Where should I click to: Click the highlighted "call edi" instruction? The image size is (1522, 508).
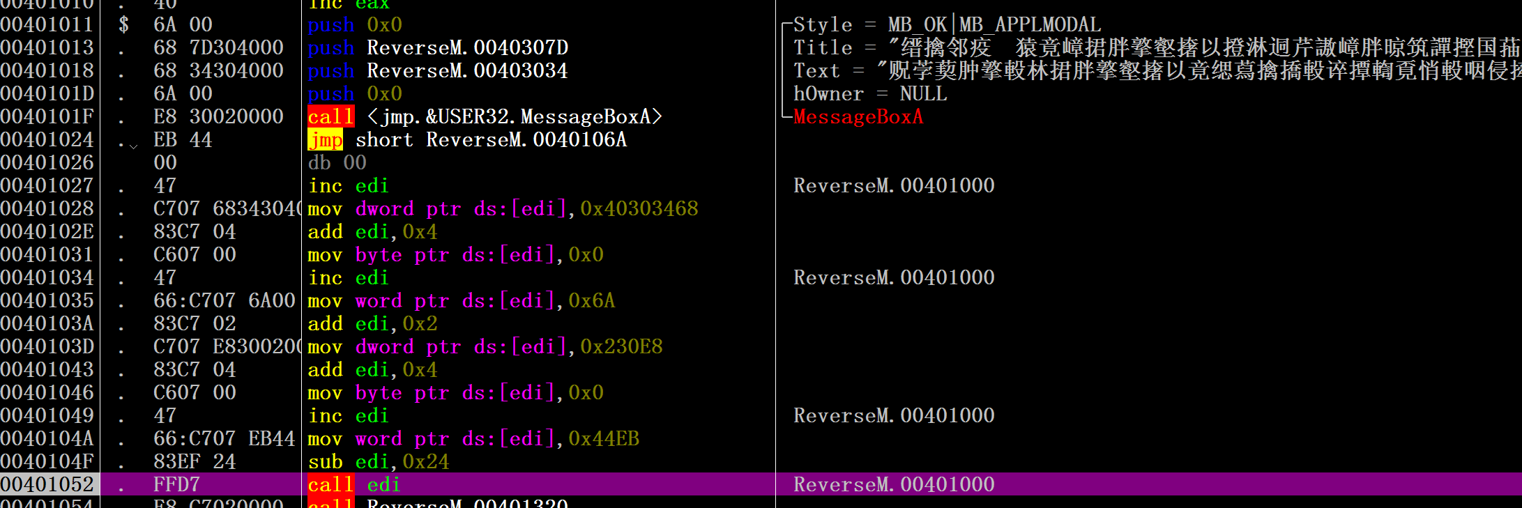click(354, 485)
